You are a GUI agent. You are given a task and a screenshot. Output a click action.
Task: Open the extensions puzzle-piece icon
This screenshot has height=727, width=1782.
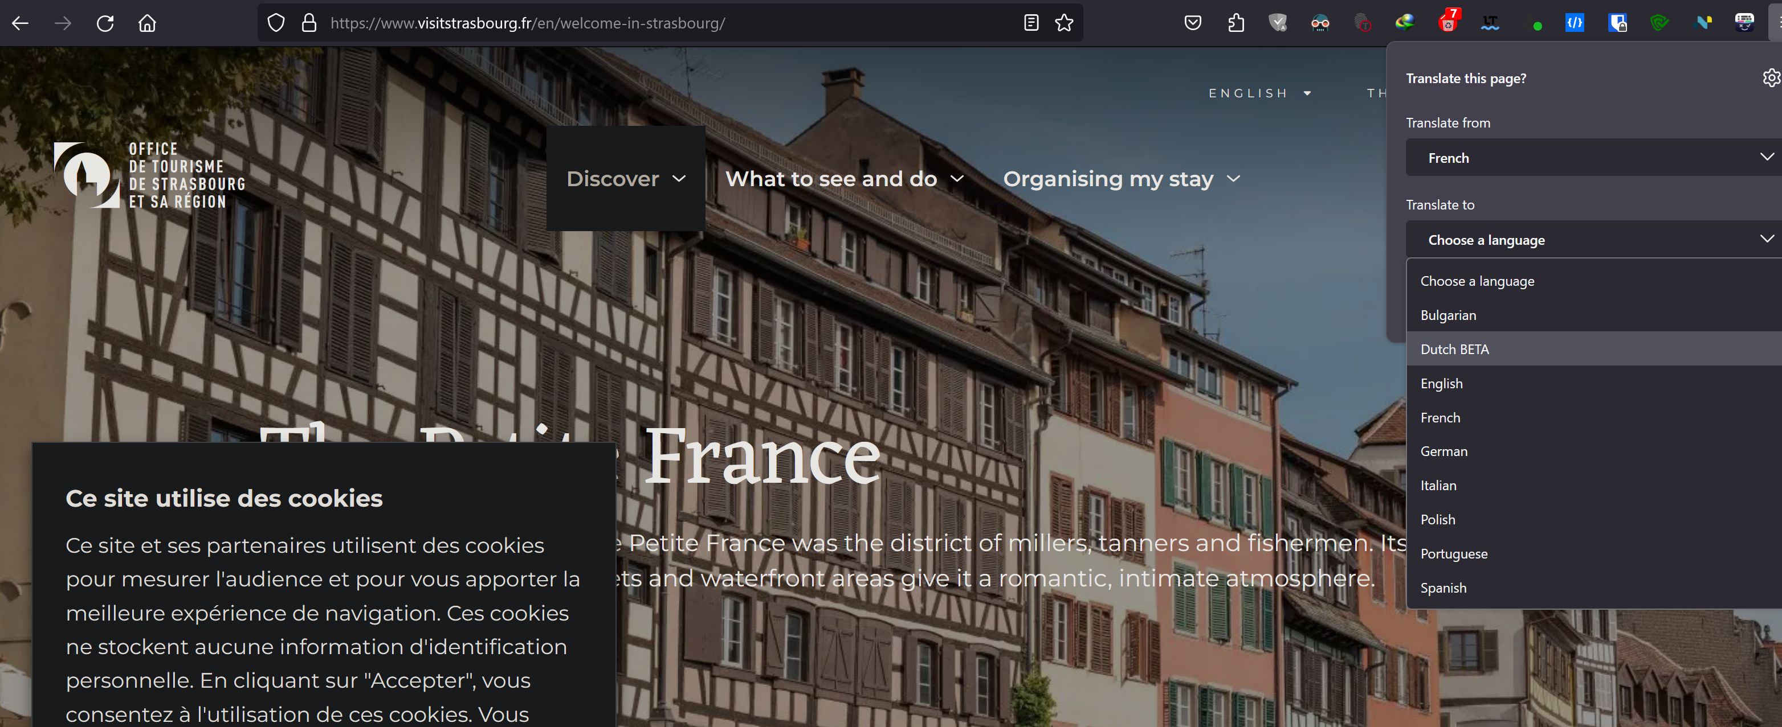click(x=1235, y=23)
